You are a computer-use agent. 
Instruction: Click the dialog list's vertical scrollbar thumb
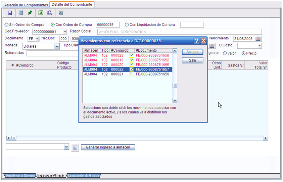(x=175, y=86)
